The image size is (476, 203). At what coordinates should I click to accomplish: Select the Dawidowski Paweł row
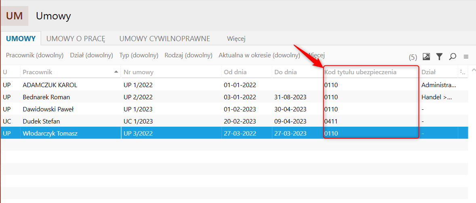[x=234, y=109]
